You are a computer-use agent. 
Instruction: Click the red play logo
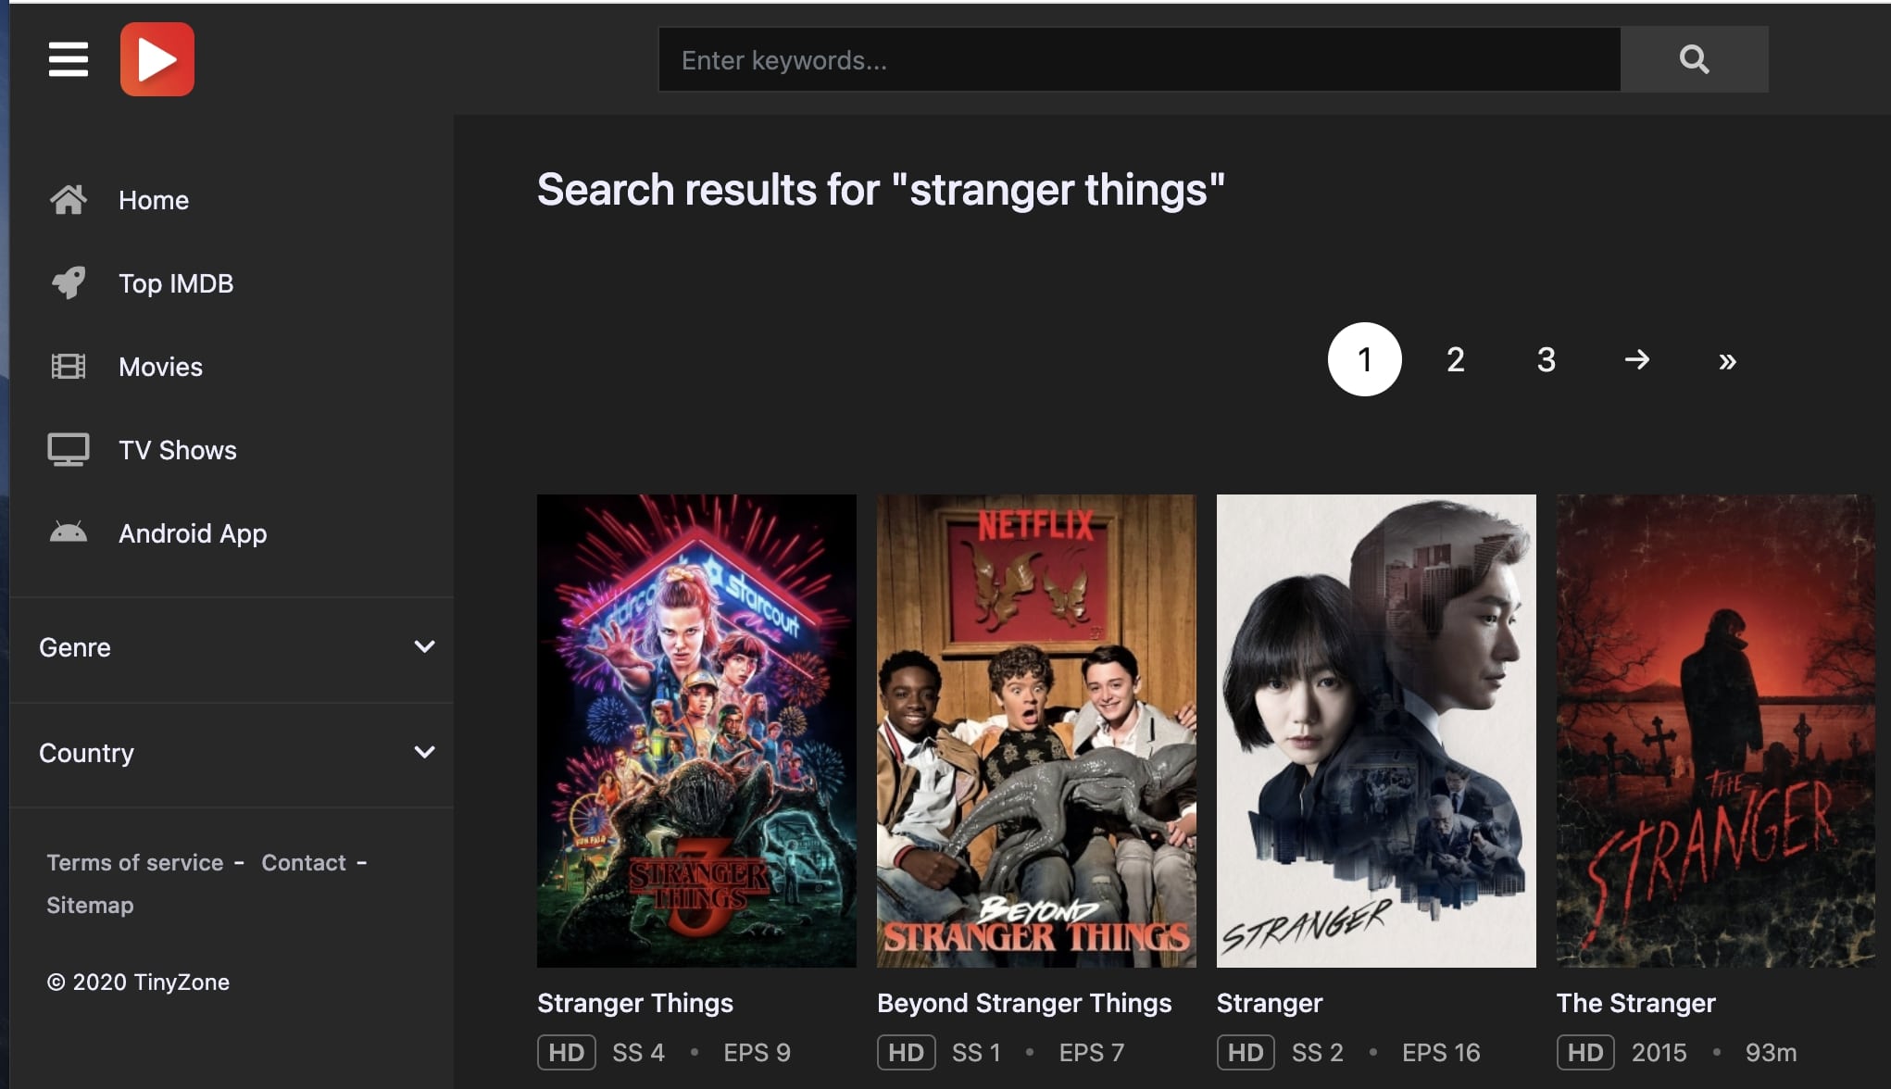(157, 59)
